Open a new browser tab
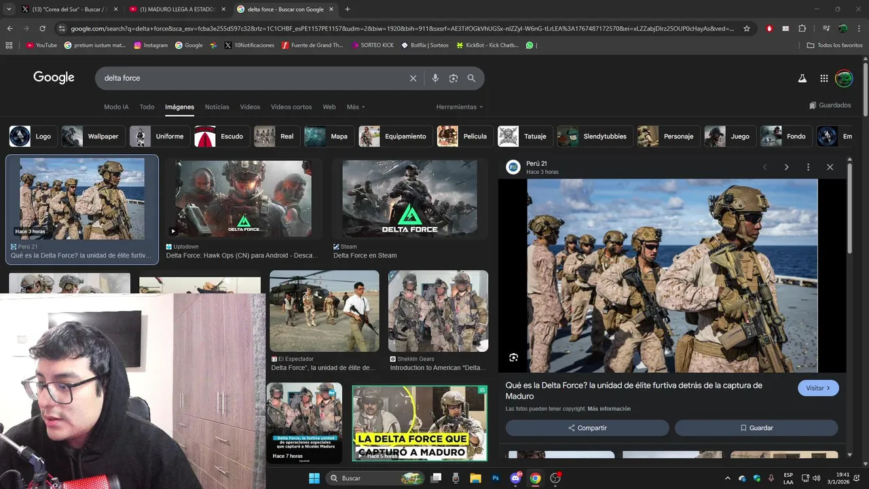This screenshot has width=869, height=489. pyautogui.click(x=348, y=10)
